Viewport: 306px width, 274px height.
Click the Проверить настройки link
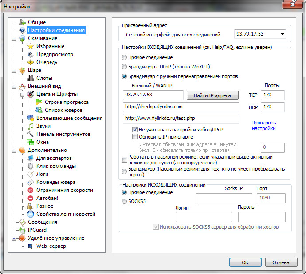click(263, 126)
